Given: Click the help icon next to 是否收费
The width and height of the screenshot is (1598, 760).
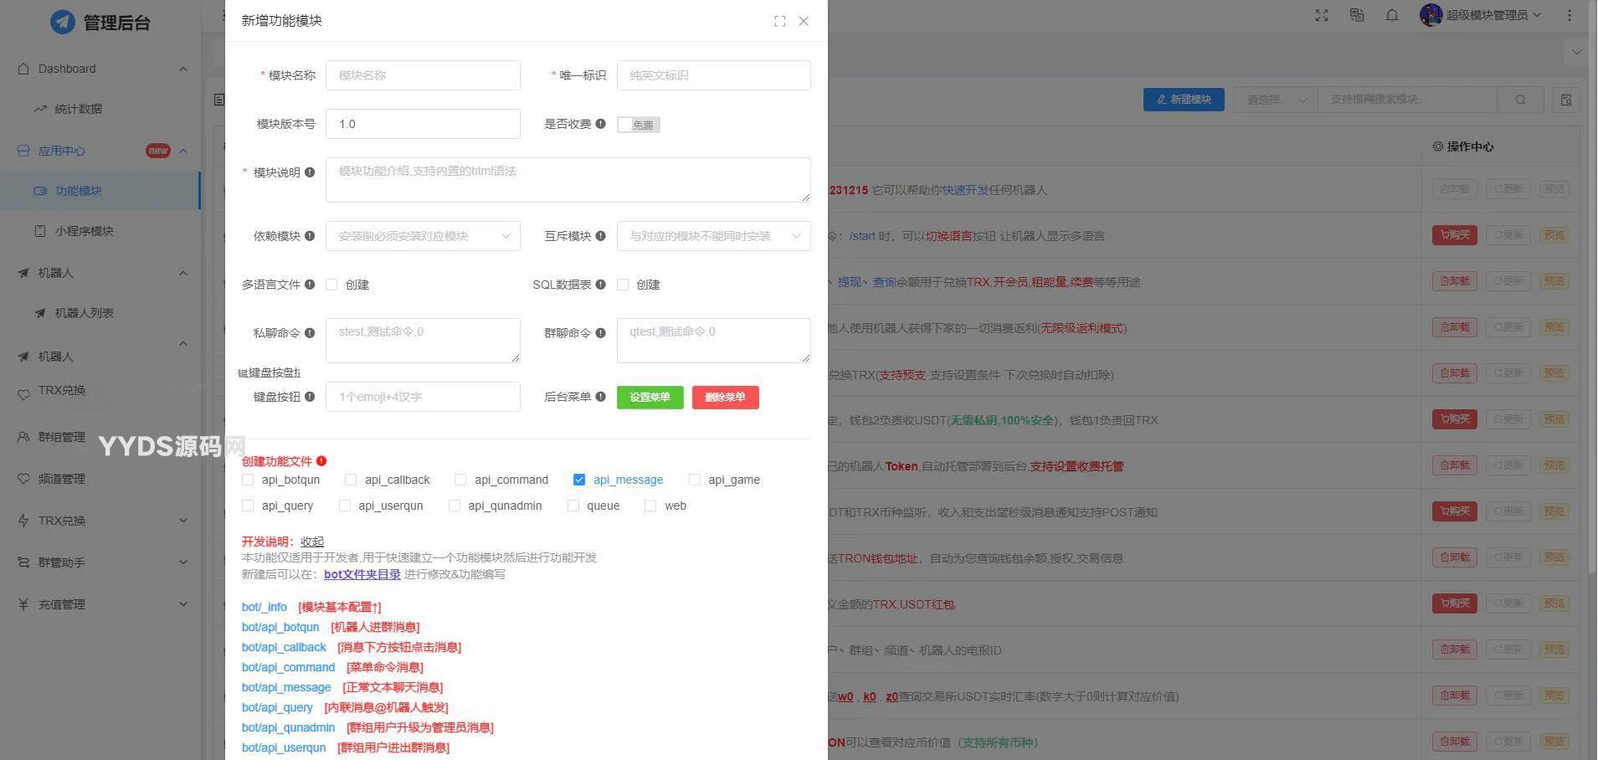Looking at the screenshot, I should (600, 124).
